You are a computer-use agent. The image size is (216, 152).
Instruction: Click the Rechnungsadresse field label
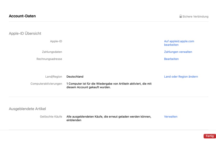point(49,59)
